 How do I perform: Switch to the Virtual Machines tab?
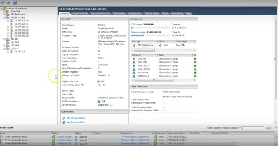point(80,13)
